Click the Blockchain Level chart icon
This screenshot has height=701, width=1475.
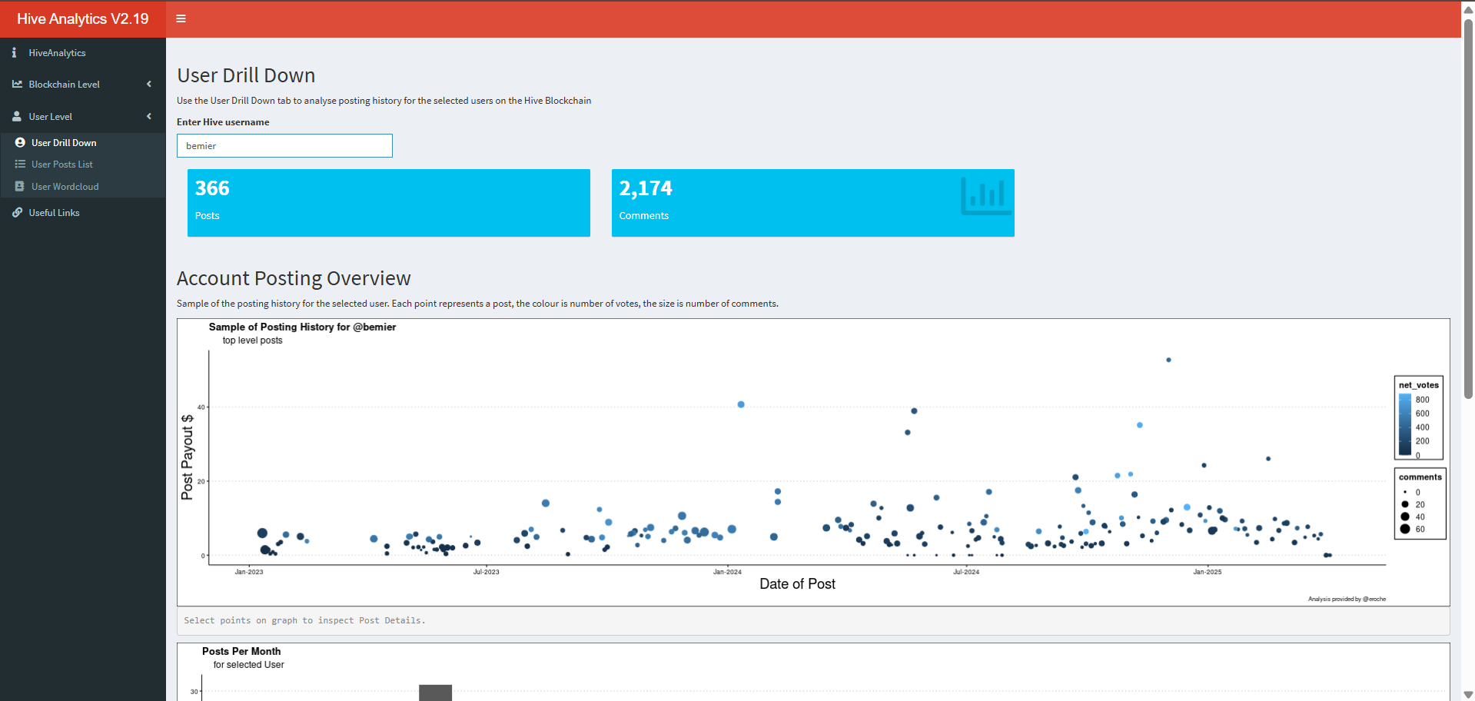pos(17,84)
